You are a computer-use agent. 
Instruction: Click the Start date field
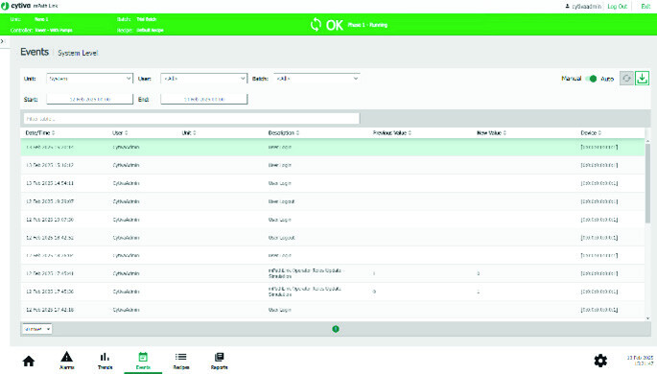coord(89,100)
